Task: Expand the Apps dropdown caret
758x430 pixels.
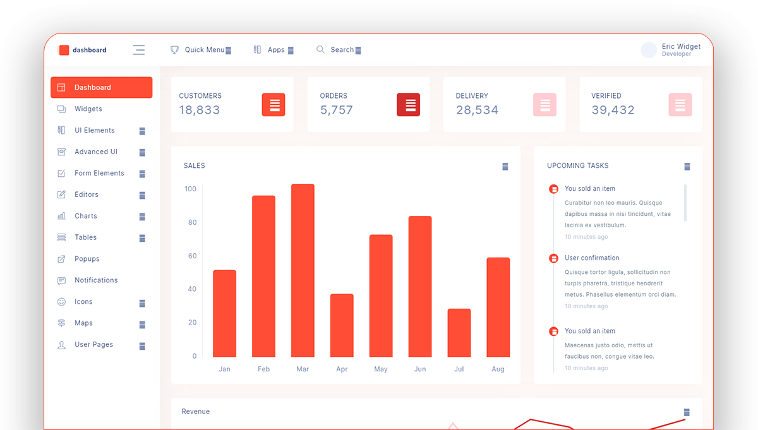Action: [x=291, y=51]
